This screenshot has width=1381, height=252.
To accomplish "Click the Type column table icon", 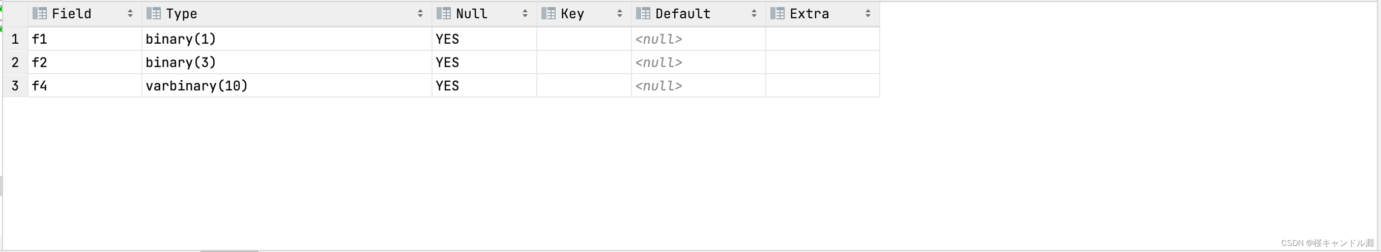I will (x=154, y=13).
